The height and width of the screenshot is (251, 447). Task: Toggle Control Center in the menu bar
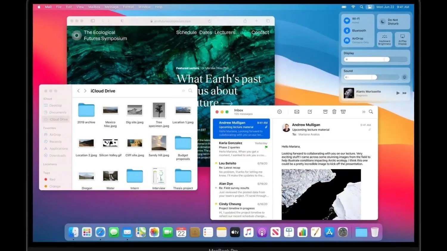pos(370,7)
